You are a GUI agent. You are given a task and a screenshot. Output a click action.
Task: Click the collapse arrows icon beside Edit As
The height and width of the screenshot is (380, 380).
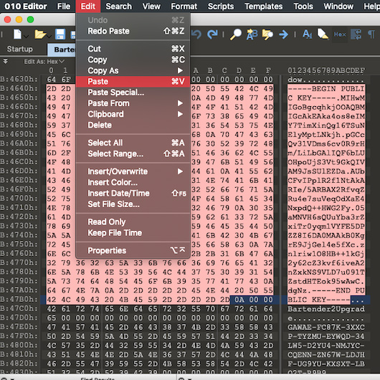pyautogui.click(x=5, y=62)
